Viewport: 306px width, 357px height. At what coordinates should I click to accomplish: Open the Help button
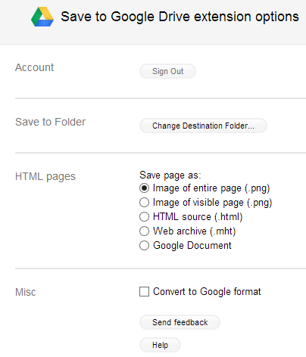click(160, 345)
